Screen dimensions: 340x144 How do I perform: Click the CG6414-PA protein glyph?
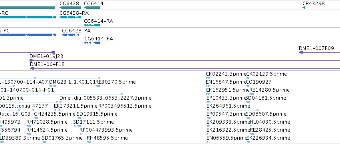(92, 43)
